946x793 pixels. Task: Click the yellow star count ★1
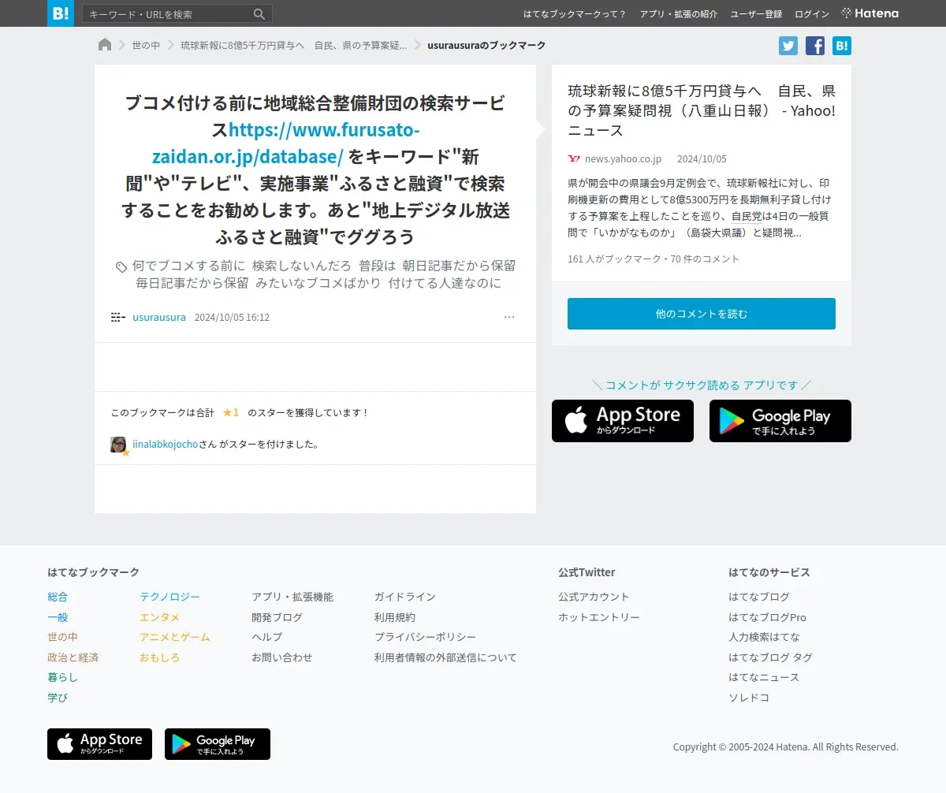230,412
